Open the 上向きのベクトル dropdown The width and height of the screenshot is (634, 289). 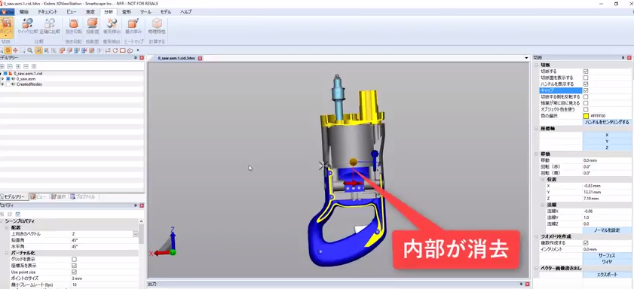pos(136,234)
